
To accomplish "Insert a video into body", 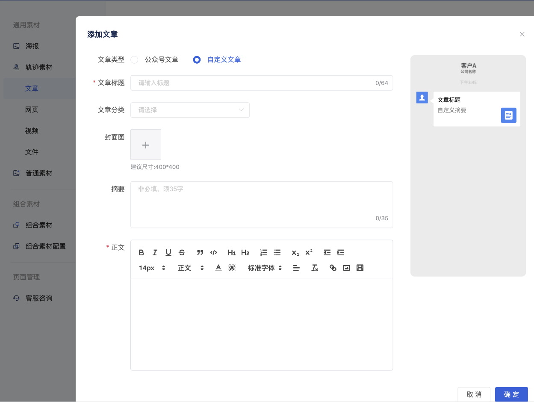I will point(360,268).
